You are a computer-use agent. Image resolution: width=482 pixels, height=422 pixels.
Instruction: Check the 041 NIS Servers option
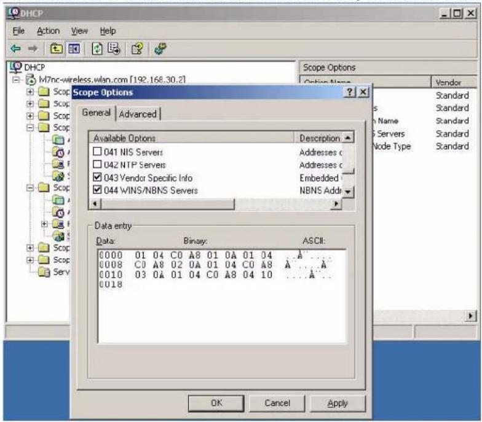click(97, 151)
